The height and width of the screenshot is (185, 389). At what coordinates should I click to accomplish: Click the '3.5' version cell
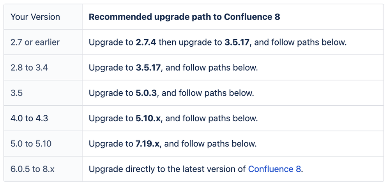43,93
